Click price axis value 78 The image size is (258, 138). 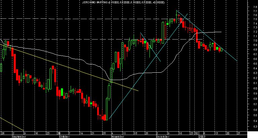coord(255,7)
